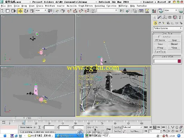
Task: Select the Shapes category icon
Action: click(160, 23)
